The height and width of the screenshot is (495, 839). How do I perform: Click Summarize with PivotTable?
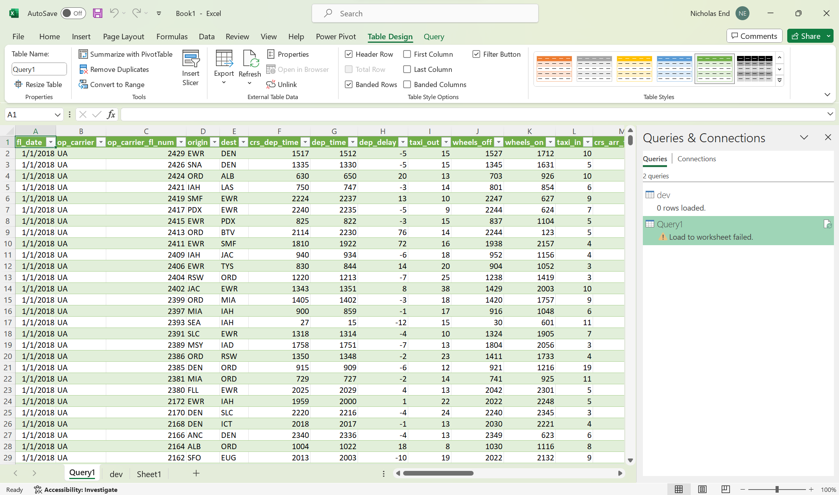[x=126, y=54]
